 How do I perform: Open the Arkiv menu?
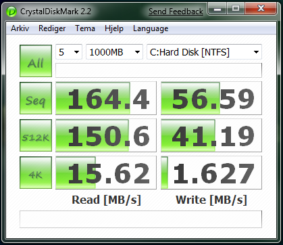20,28
